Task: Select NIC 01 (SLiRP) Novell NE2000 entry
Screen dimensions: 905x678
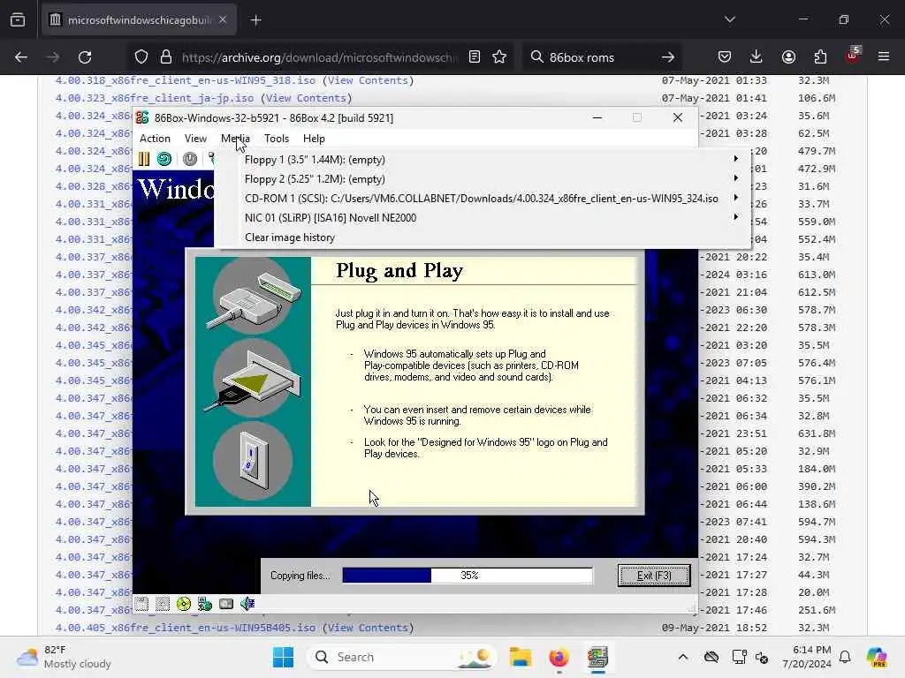Action: tap(483, 218)
